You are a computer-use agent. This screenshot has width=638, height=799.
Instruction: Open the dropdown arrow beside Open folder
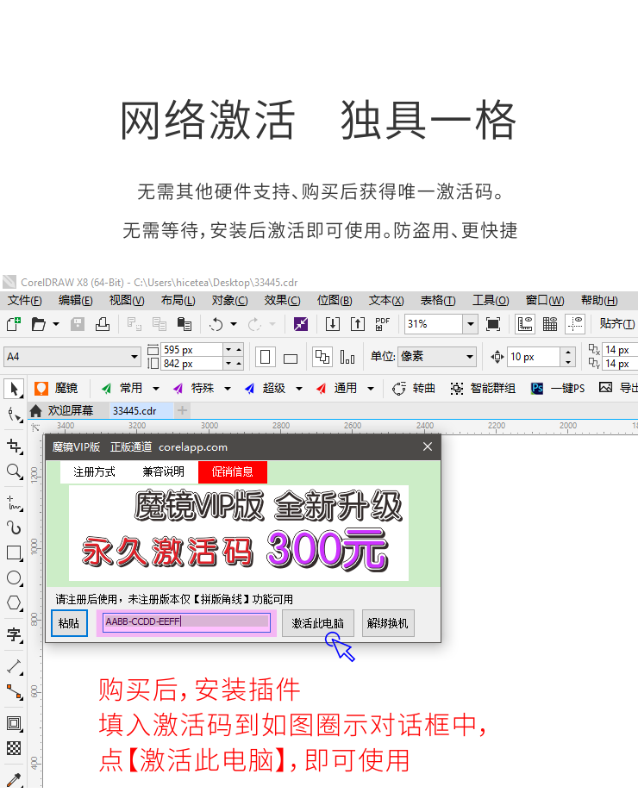(x=56, y=324)
